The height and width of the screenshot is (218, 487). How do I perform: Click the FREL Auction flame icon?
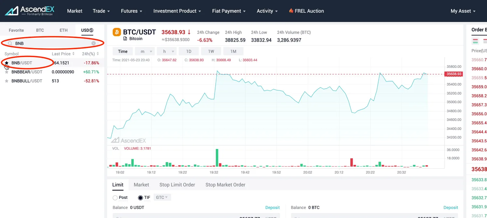pyautogui.click(x=291, y=11)
